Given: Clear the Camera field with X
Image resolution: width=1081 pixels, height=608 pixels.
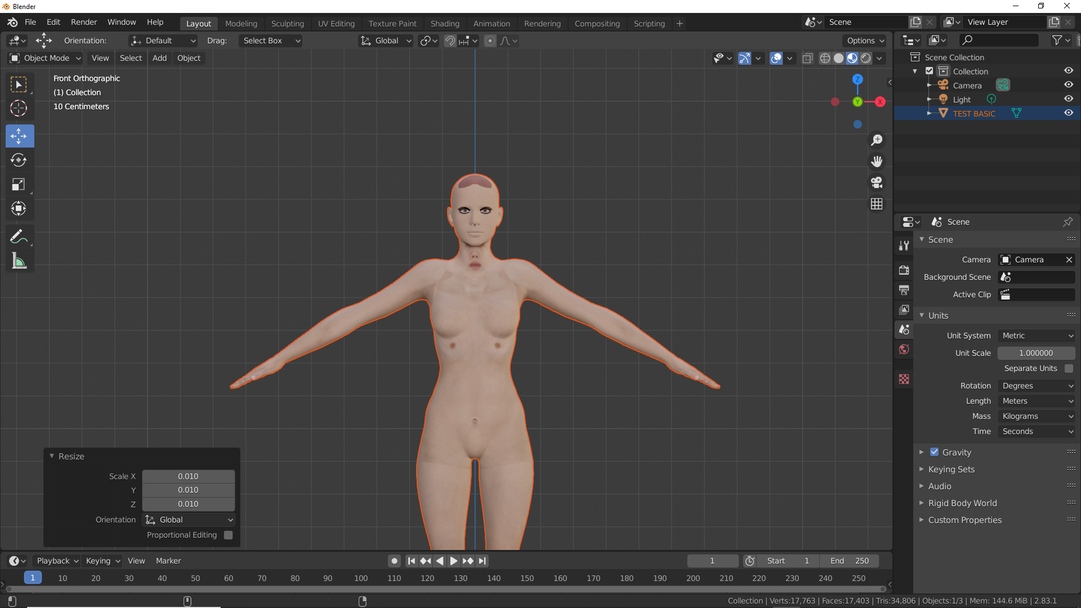Looking at the screenshot, I should point(1069,260).
